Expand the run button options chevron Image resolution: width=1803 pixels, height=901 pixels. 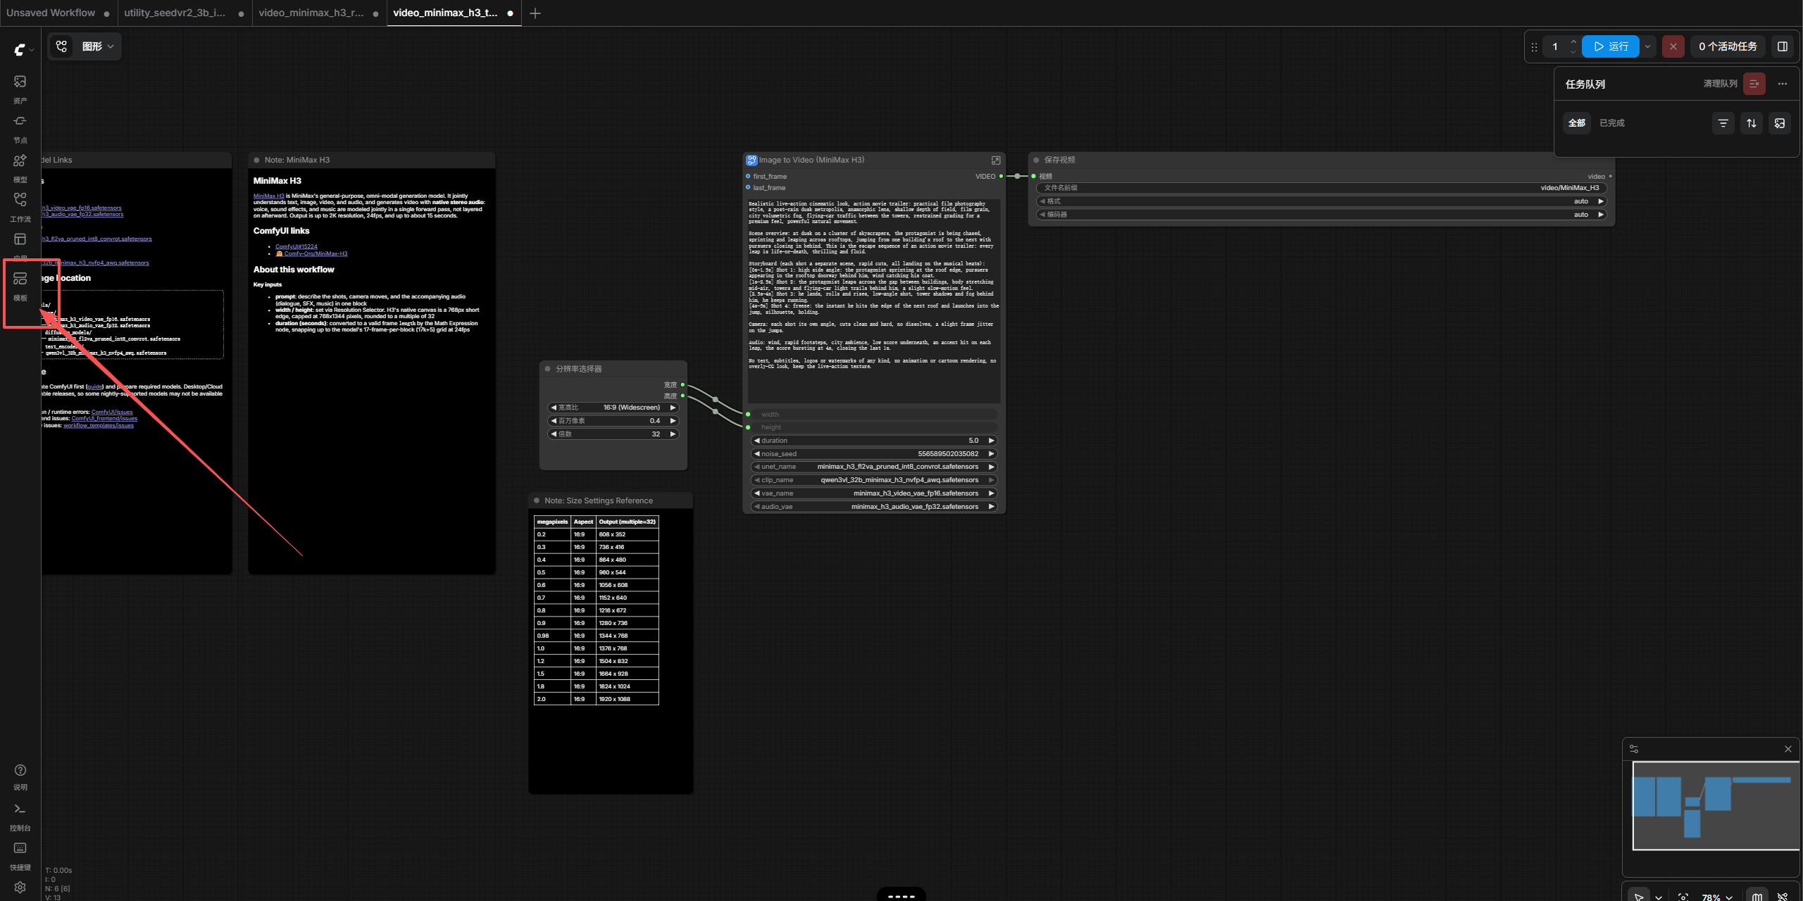[x=1647, y=46]
